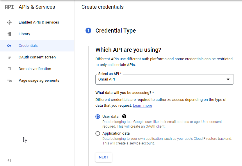This screenshot has height=166, width=242.
Task: Click the NEXT button
Action: click(104, 157)
